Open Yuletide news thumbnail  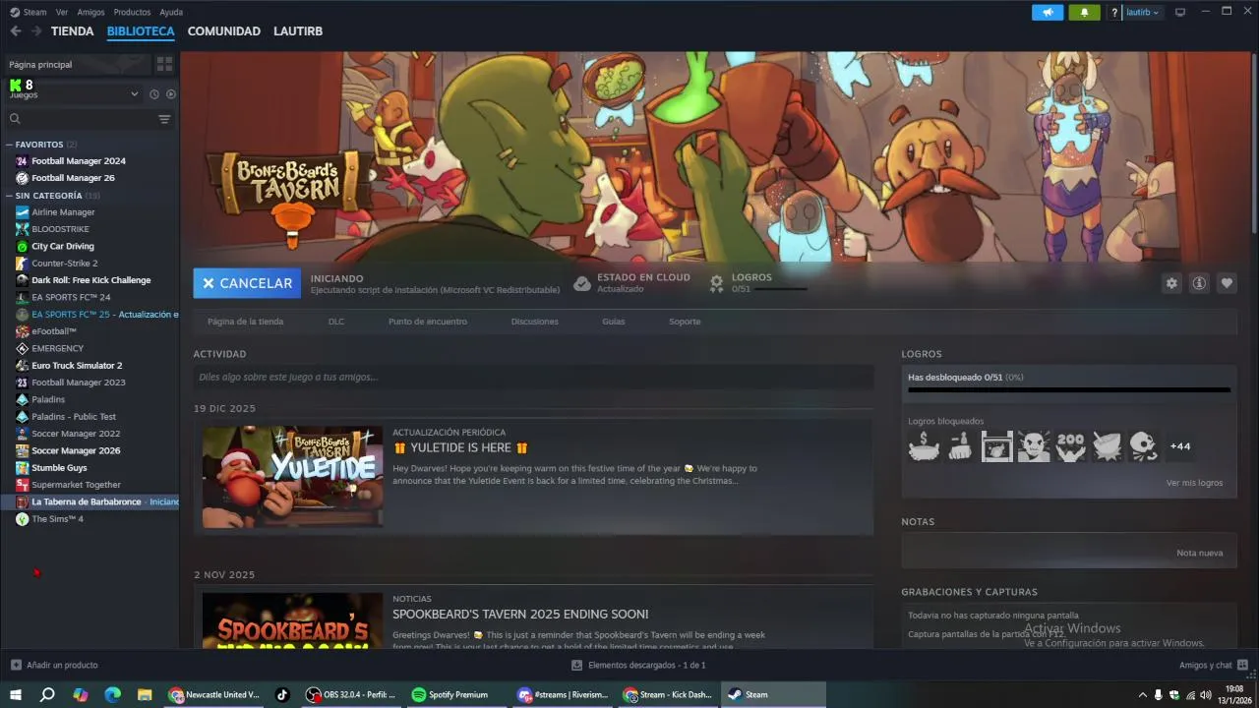tap(292, 477)
